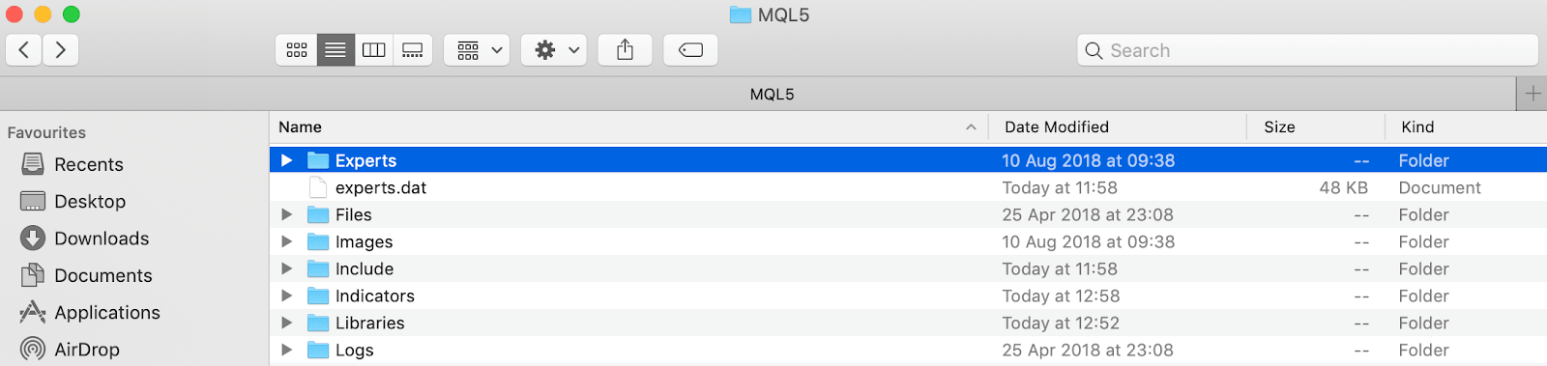
Task: Open the Action gear menu
Action: (x=554, y=50)
